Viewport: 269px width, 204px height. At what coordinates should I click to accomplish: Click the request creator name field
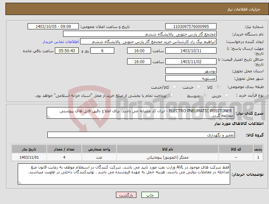tap(148, 42)
